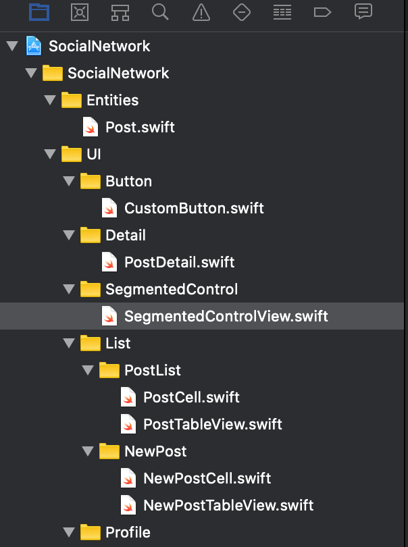Viewport: 408px width, 547px height.
Task: Collapse the Entities folder
Action: click(50, 99)
